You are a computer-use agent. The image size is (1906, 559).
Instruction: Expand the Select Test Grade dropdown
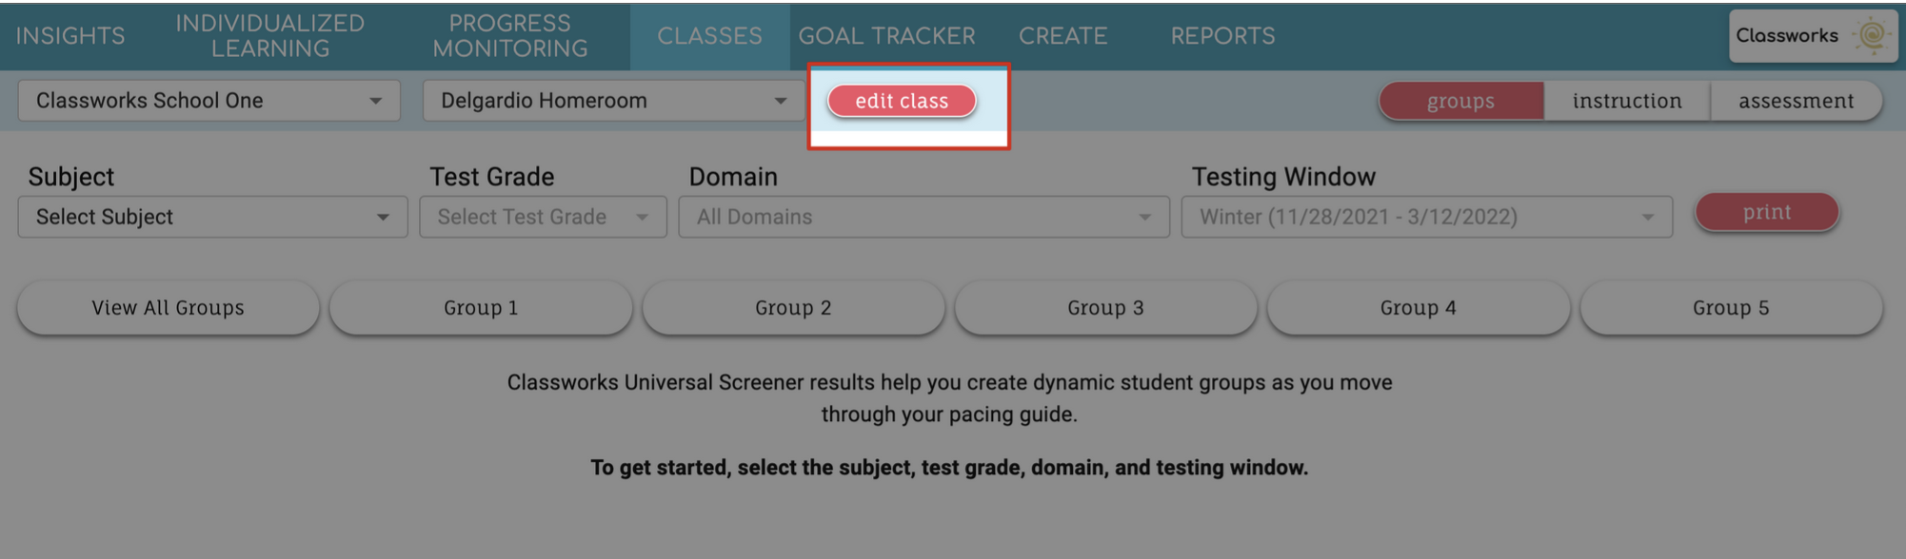point(543,217)
